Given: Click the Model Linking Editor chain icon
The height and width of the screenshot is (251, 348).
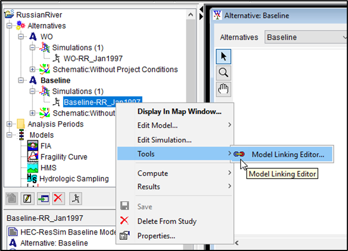Looking at the screenshot, I should click(x=239, y=154).
